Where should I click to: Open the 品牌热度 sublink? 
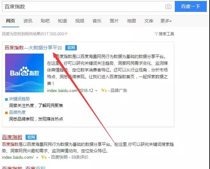coord(17,112)
